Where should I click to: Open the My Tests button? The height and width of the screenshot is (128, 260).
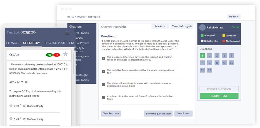(x=234, y=17)
